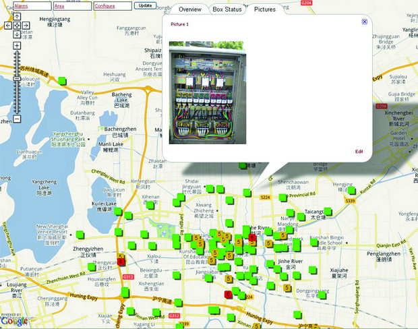Select green marker left of Zhengyicun label

pyautogui.click(x=92, y=266)
